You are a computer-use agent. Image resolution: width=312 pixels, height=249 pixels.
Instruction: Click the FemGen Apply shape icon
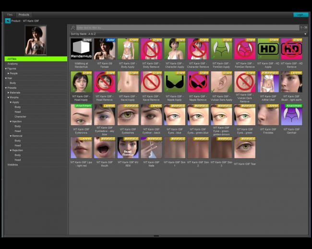pos(222,49)
